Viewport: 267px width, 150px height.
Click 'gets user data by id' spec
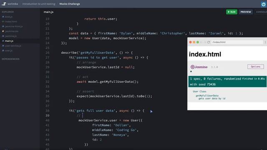[x=212, y=98]
